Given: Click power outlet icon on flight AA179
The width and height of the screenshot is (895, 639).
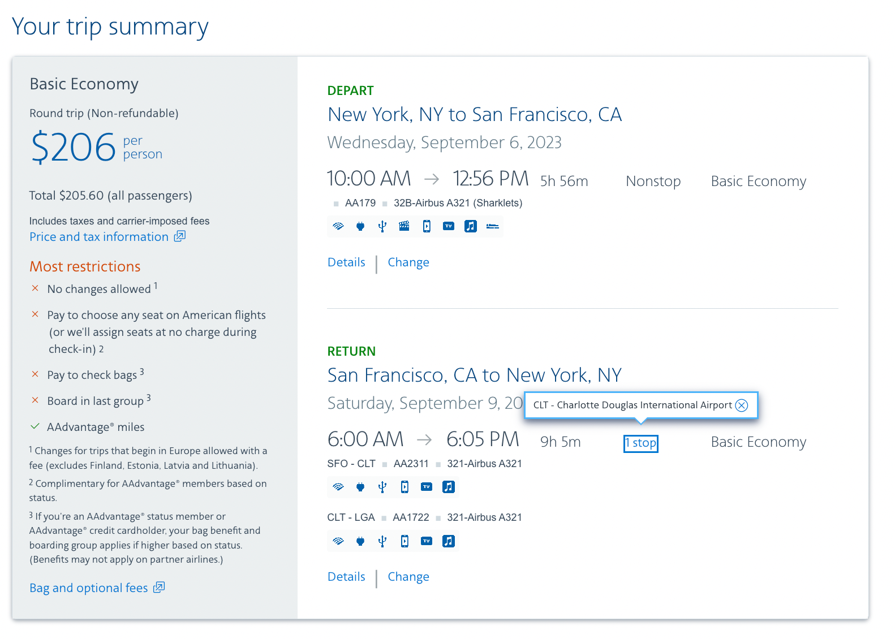Looking at the screenshot, I should click(x=360, y=226).
